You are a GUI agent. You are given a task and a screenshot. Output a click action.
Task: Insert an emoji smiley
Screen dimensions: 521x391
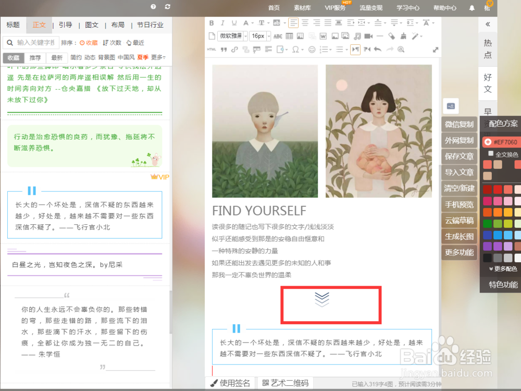tap(312, 50)
